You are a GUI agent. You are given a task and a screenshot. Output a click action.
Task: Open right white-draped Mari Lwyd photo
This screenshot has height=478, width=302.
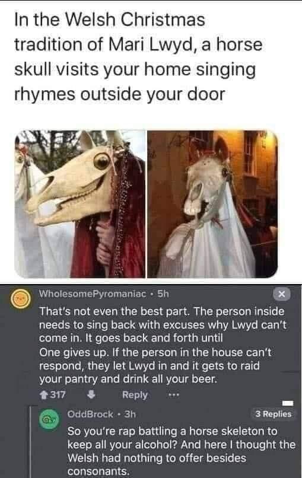coord(212,204)
